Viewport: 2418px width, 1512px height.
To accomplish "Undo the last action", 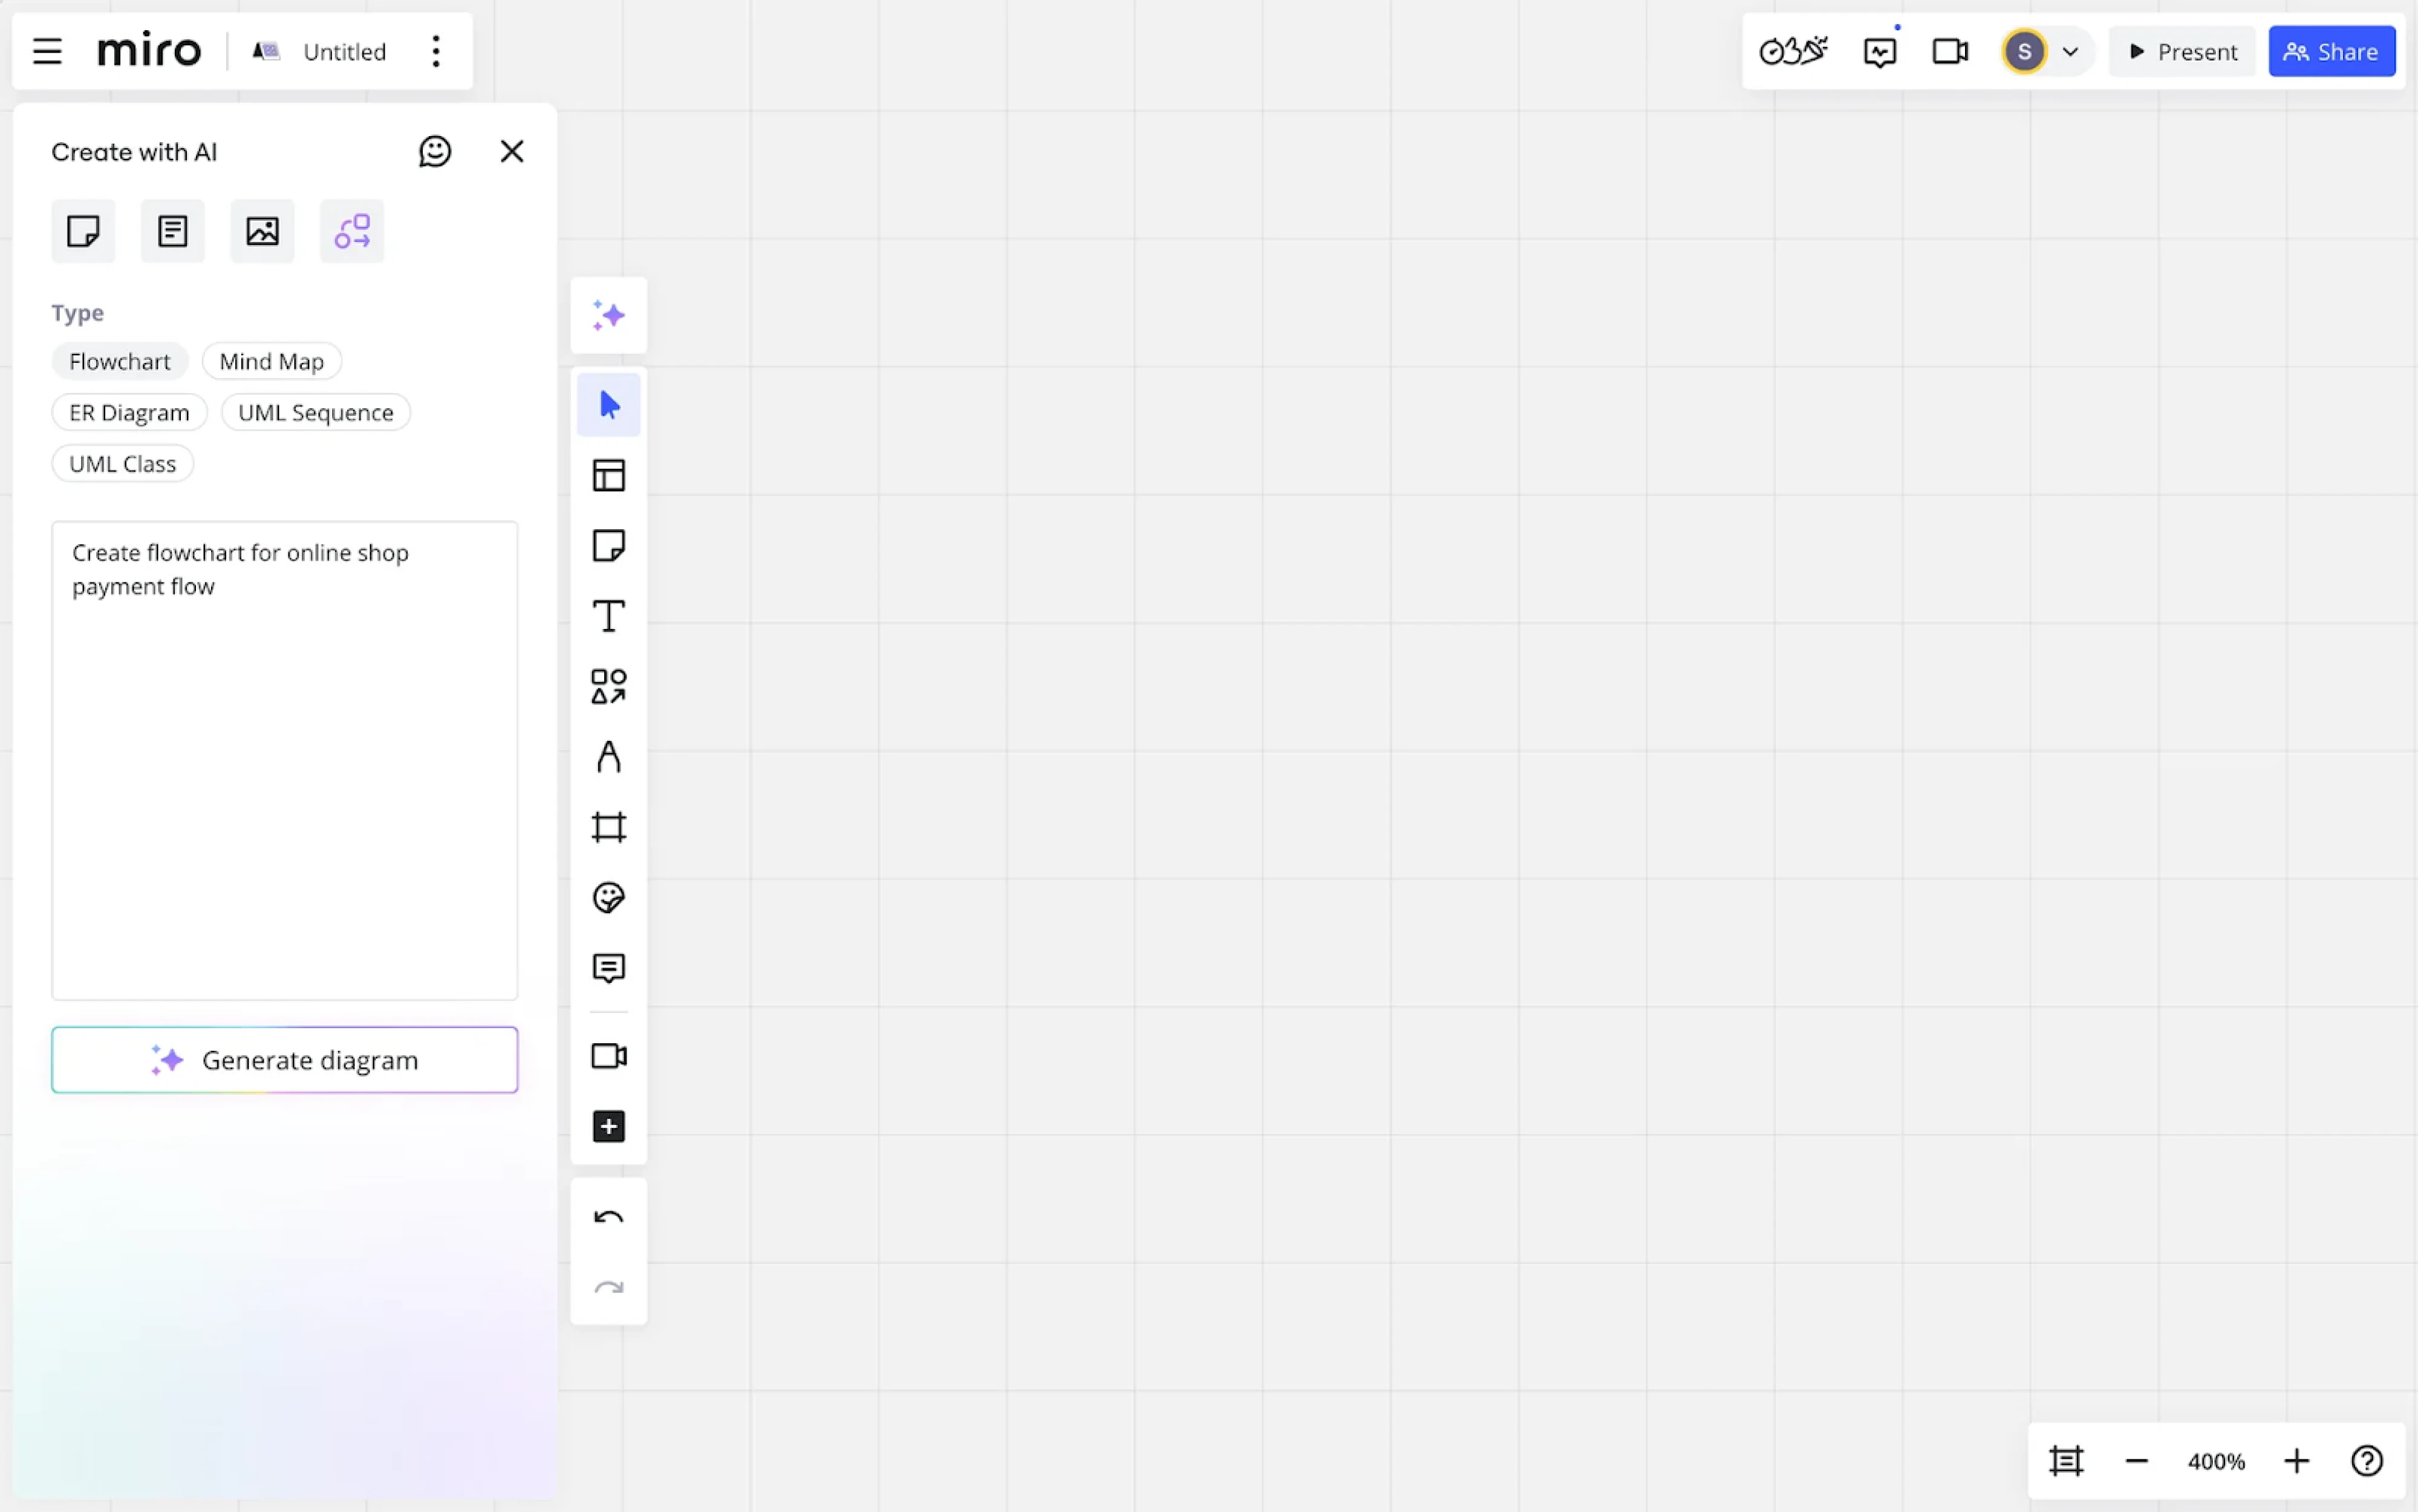I will 609,1216.
